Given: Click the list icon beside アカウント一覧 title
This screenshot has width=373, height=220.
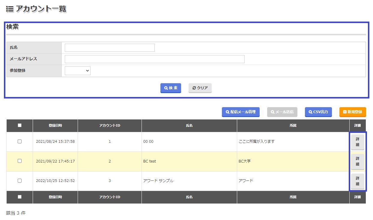Looking at the screenshot, I should (x=10, y=9).
